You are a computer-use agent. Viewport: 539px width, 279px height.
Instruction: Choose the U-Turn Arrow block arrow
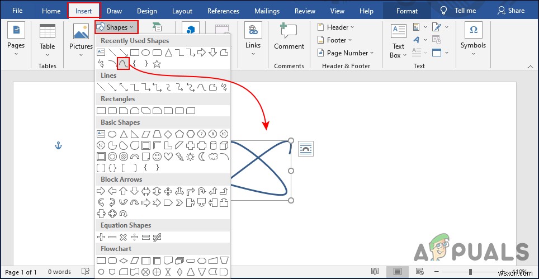click(x=201, y=191)
